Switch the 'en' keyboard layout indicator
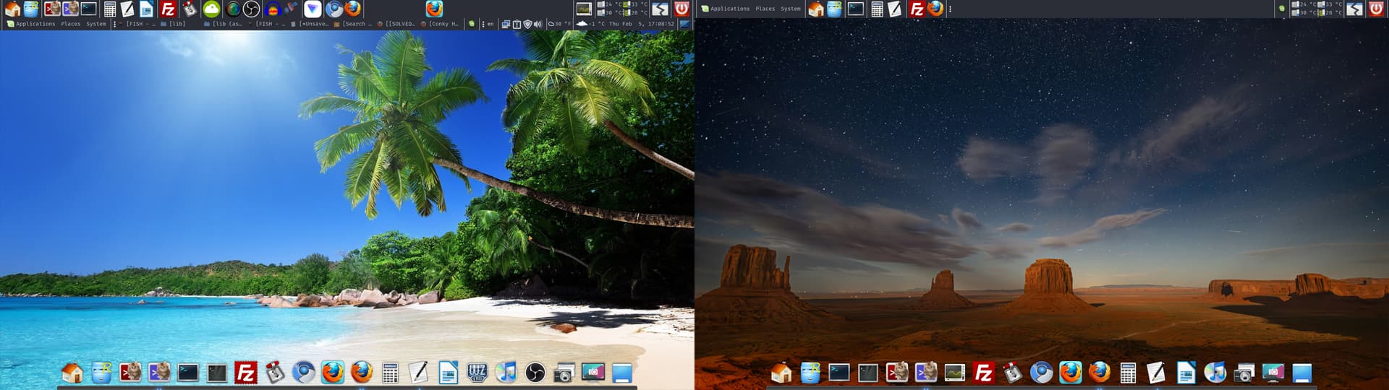 [x=490, y=24]
